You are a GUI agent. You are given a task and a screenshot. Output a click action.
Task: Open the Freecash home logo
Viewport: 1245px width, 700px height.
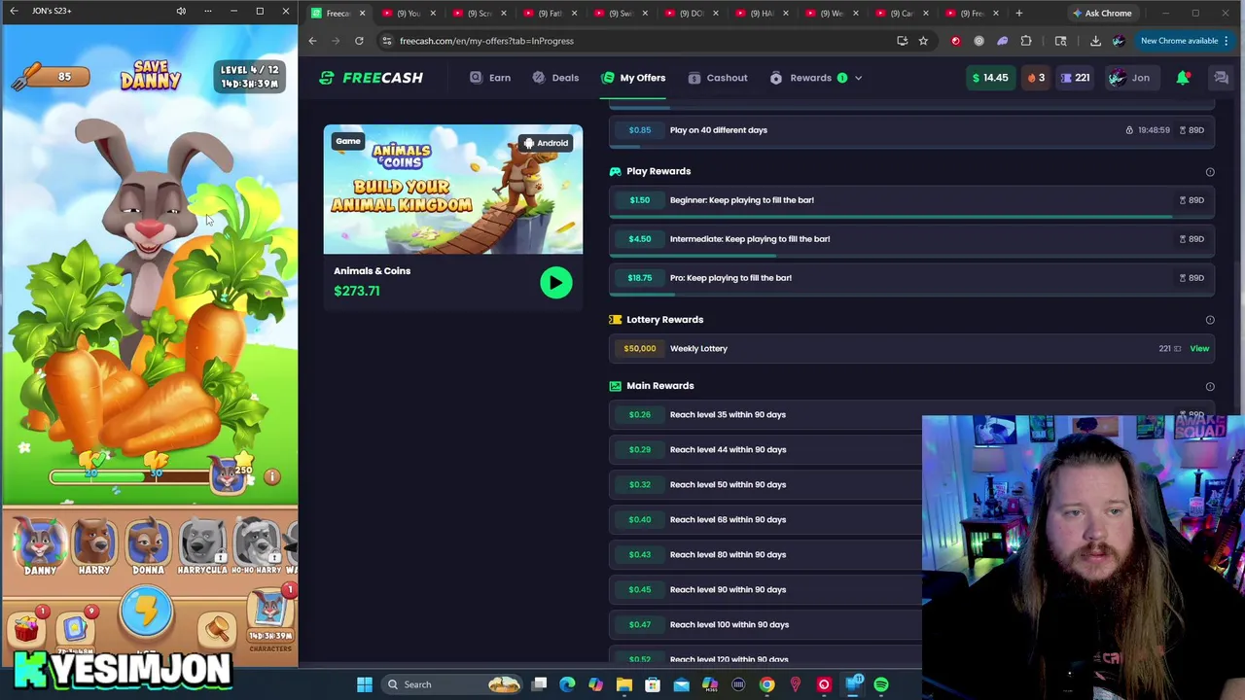point(373,78)
